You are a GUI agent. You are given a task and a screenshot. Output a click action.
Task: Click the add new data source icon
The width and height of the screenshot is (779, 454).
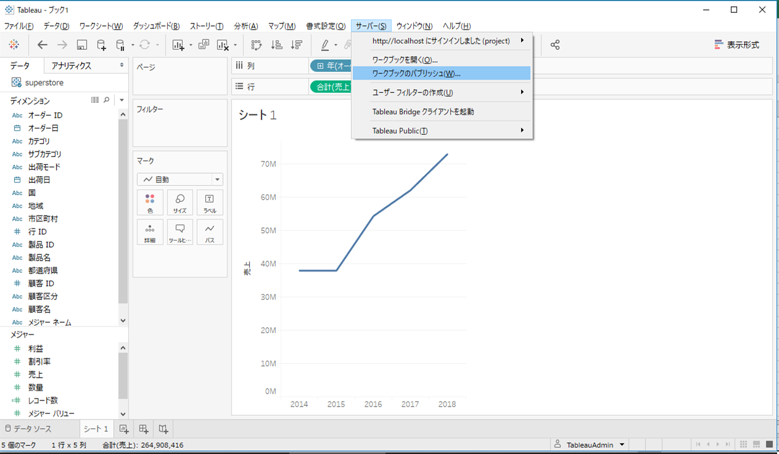pos(102,44)
